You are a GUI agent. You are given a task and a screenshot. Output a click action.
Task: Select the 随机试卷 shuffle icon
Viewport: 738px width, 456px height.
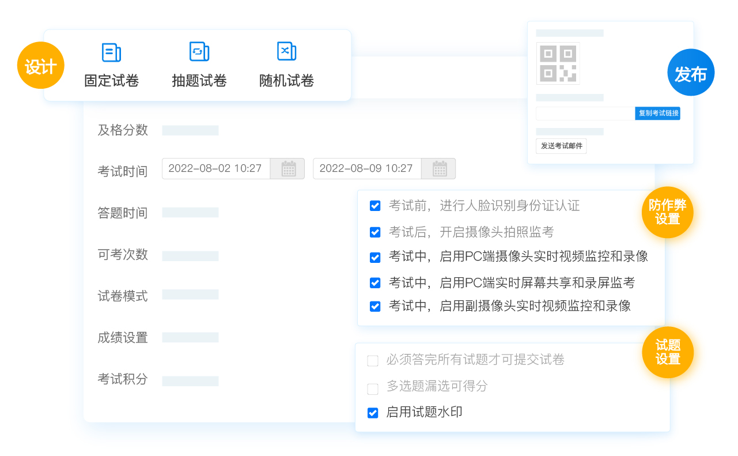(x=286, y=52)
